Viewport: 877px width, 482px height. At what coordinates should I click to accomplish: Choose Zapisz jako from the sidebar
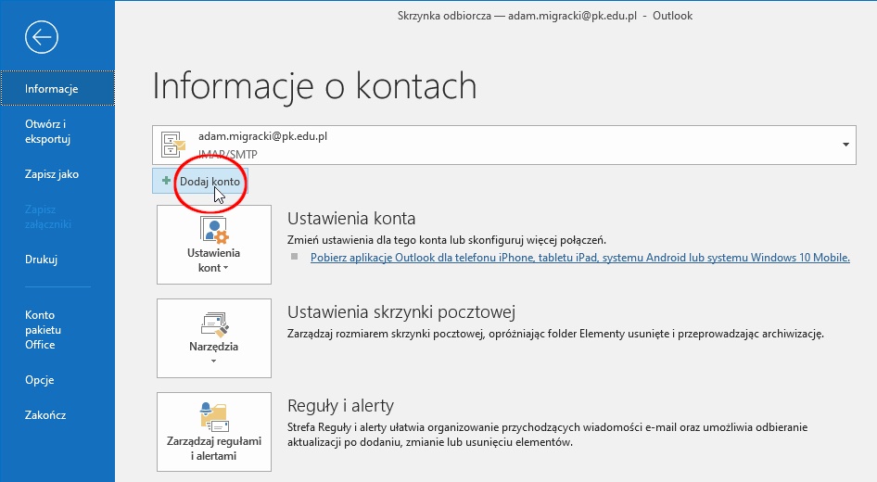pos(52,174)
